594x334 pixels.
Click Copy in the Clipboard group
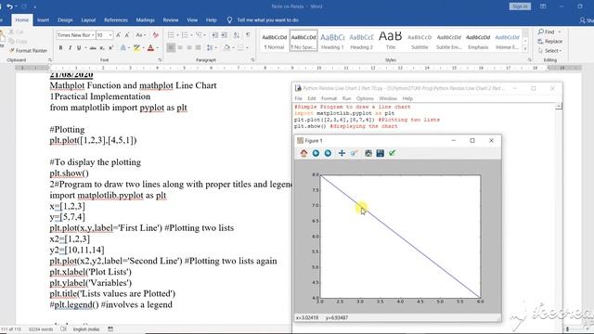(x=18, y=41)
